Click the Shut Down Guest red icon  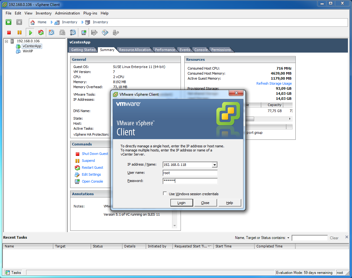tap(77, 154)
